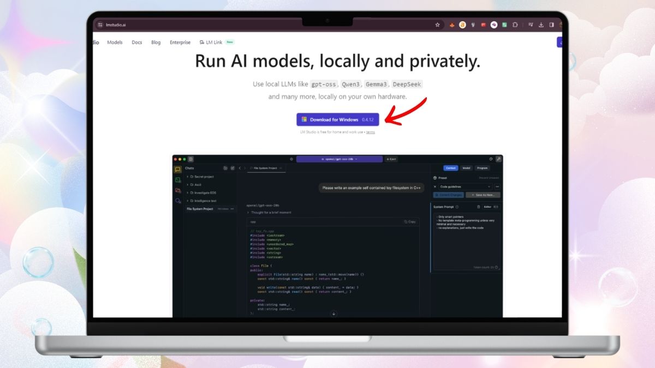
Task: Open the Code guidelines preset dropdown
Action: (466, 186)
